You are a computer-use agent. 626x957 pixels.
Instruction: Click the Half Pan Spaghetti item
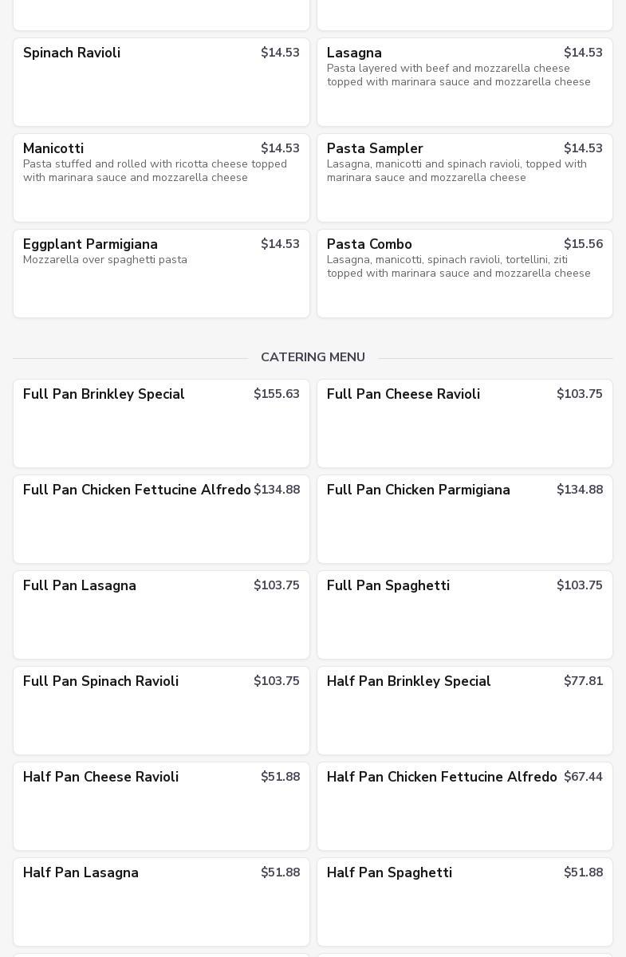464,901
